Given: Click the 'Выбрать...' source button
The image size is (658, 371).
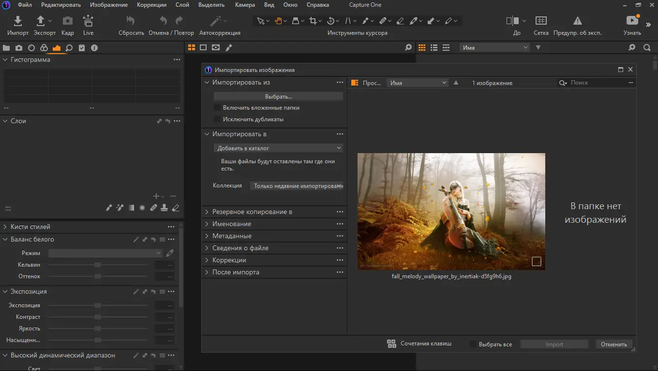Looking at the screenshot, I should pyautogui.click(x=278, y=97).
